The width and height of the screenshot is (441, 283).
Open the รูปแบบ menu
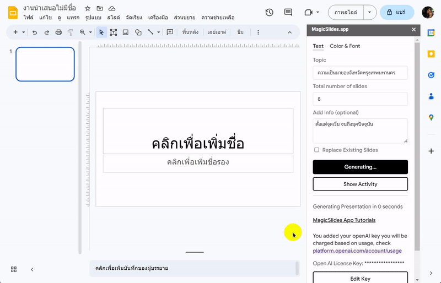(x=93, y=18)
